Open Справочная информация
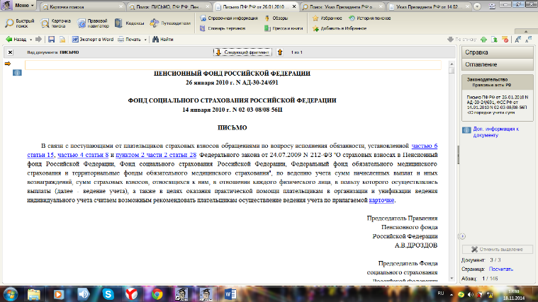538x302 pixels. tap(229, 18)
